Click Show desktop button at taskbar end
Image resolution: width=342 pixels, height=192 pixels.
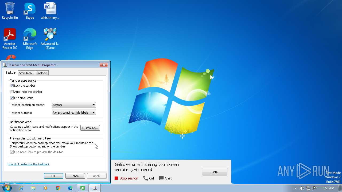click(340, 188)
